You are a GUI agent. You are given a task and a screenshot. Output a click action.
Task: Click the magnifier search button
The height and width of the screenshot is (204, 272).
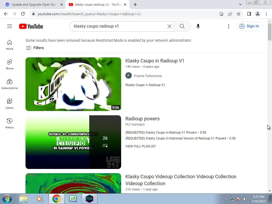[x=182, y=26]
